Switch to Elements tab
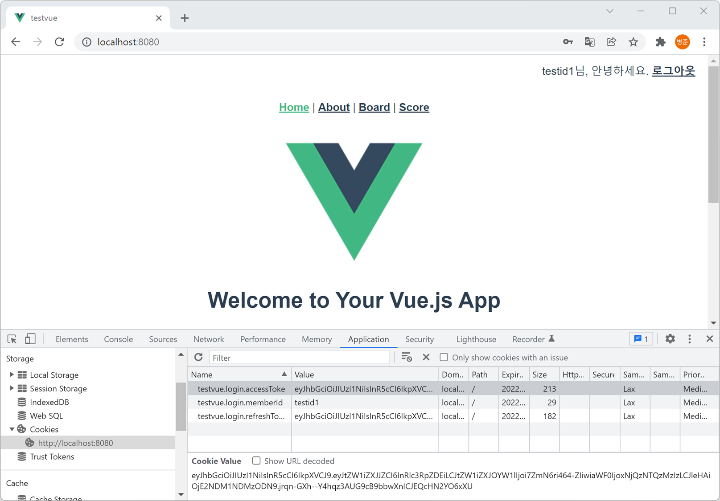Viewport: 720px width, 501px height. [72, 339]
